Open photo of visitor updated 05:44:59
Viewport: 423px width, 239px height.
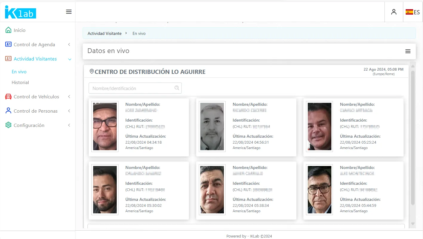[319, 190]
